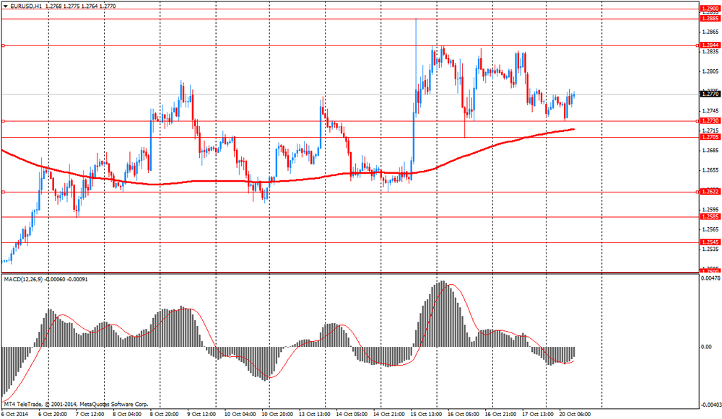Viewport: 722px width, 419px height.
Task: Click the 13 Oct 13:00 time label
Action: tap(315, 414)
